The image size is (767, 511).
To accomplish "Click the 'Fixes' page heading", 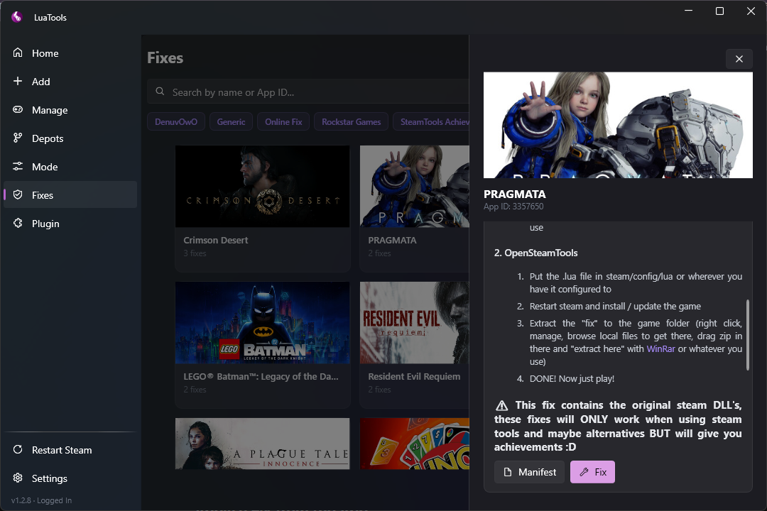I will point(165,57).
